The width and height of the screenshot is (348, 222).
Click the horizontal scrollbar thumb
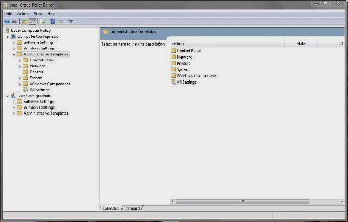tap(242, 201)
